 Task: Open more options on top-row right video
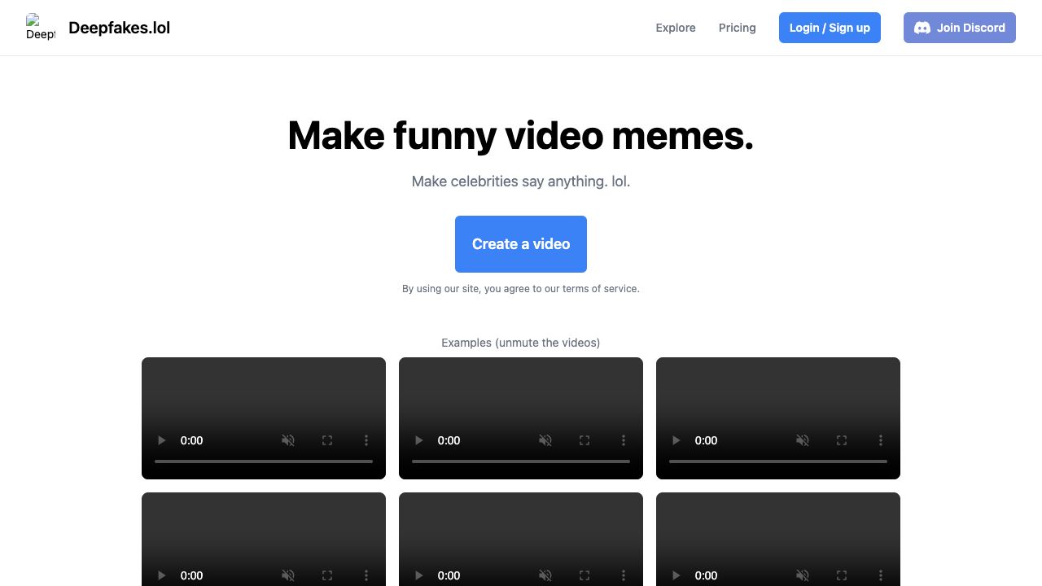pyautogui.click(x=881, y=440)
